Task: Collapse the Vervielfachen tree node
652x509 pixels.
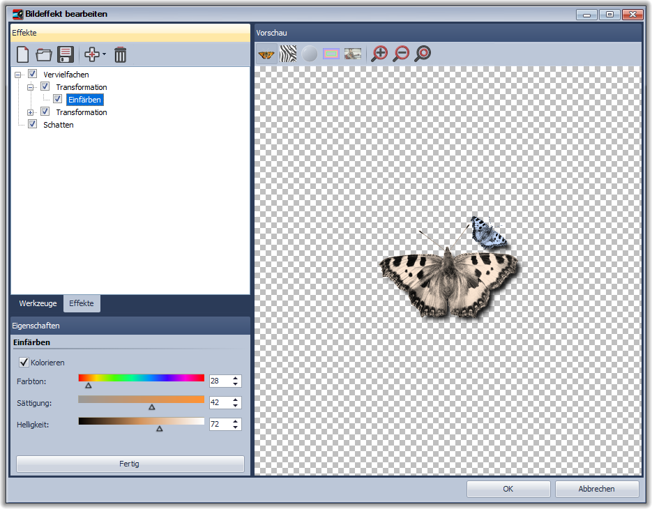Action: click(18, 75)
